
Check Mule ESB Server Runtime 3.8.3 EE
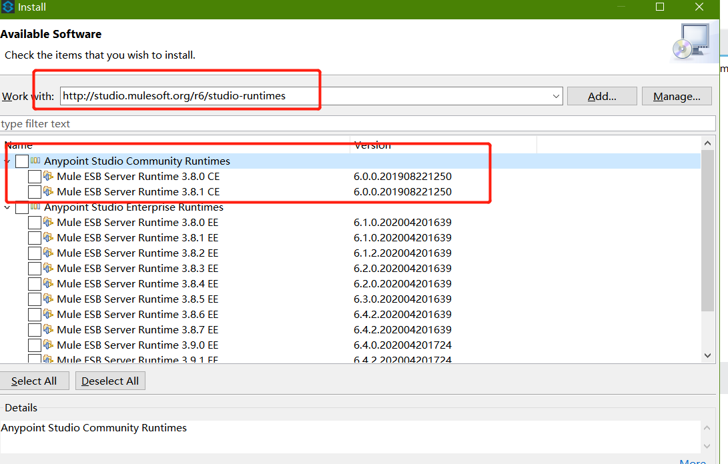[x=34, y=268]
